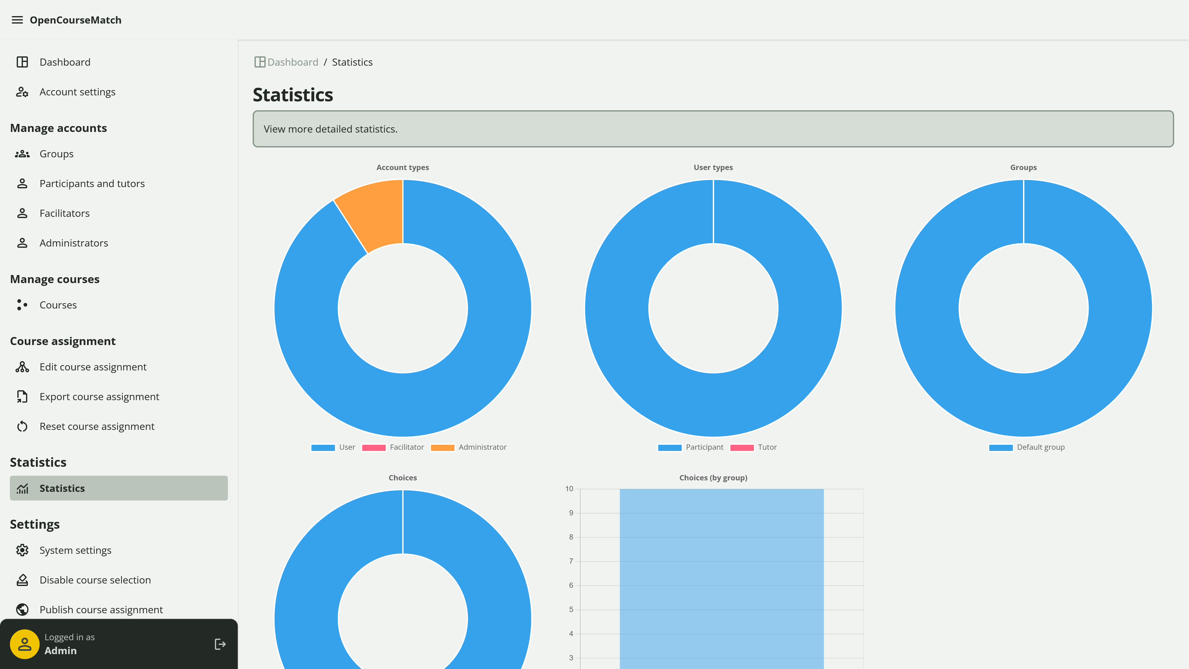Select Publish course assignment

[119, 610]
